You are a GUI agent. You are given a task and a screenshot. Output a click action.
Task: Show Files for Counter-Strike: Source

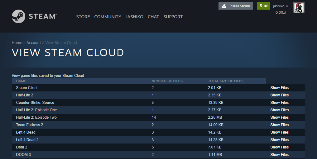tap(279, 103)
